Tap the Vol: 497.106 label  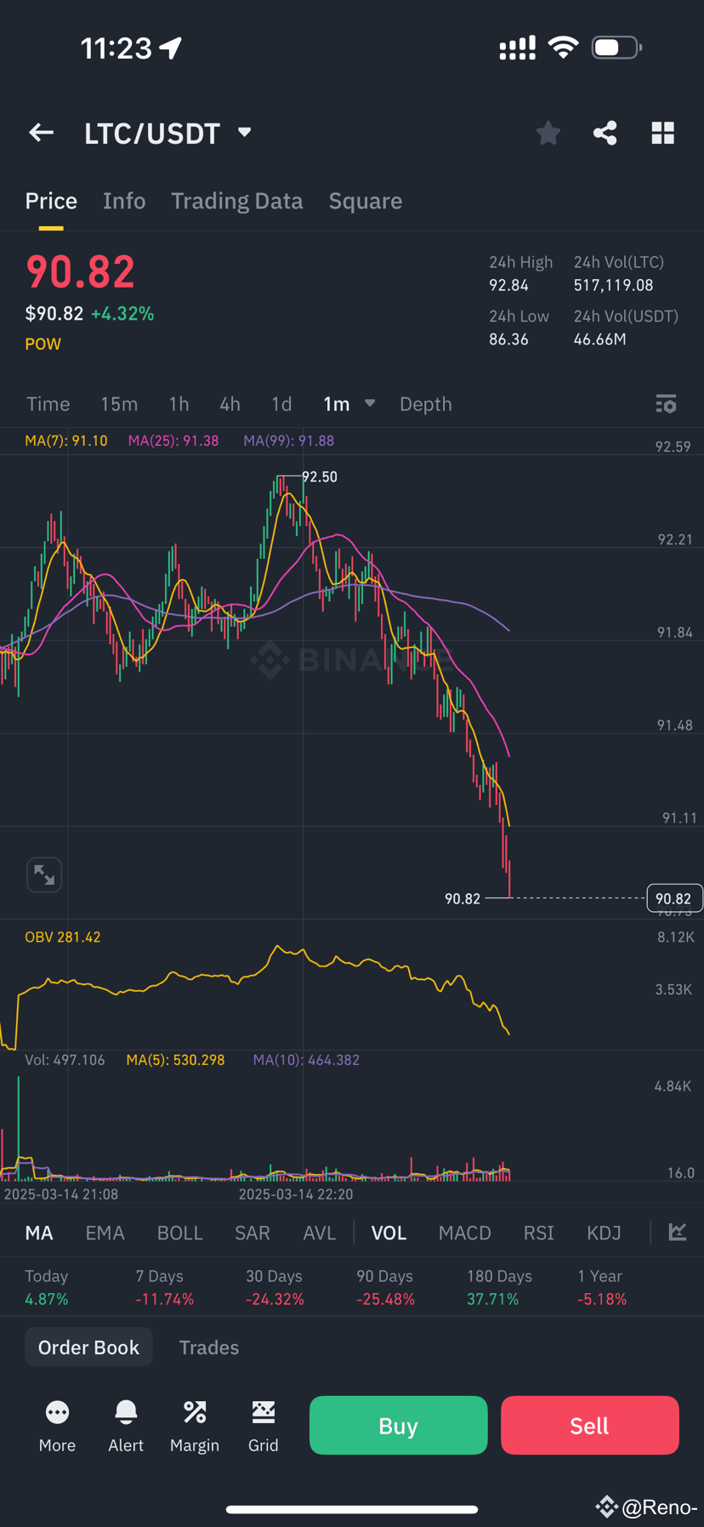click(65, 1060)
